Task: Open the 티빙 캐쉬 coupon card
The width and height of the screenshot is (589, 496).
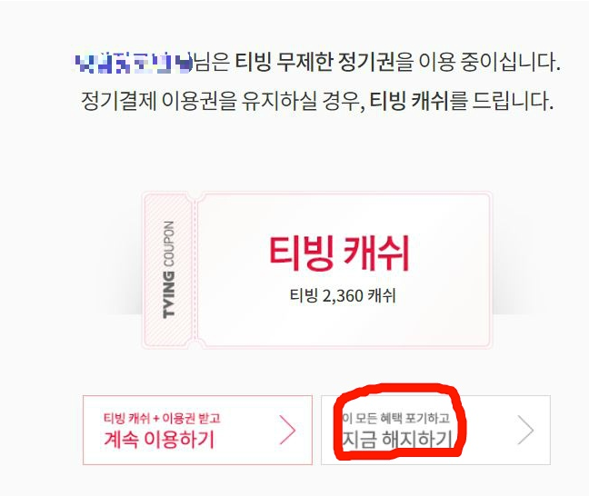Action: [317, 270]
